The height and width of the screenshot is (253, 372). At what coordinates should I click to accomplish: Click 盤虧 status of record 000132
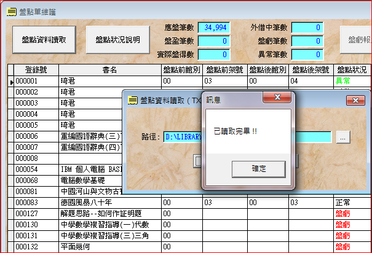tap(343, 247)
